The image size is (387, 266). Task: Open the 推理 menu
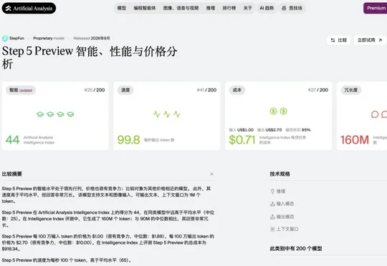point(211,8)
